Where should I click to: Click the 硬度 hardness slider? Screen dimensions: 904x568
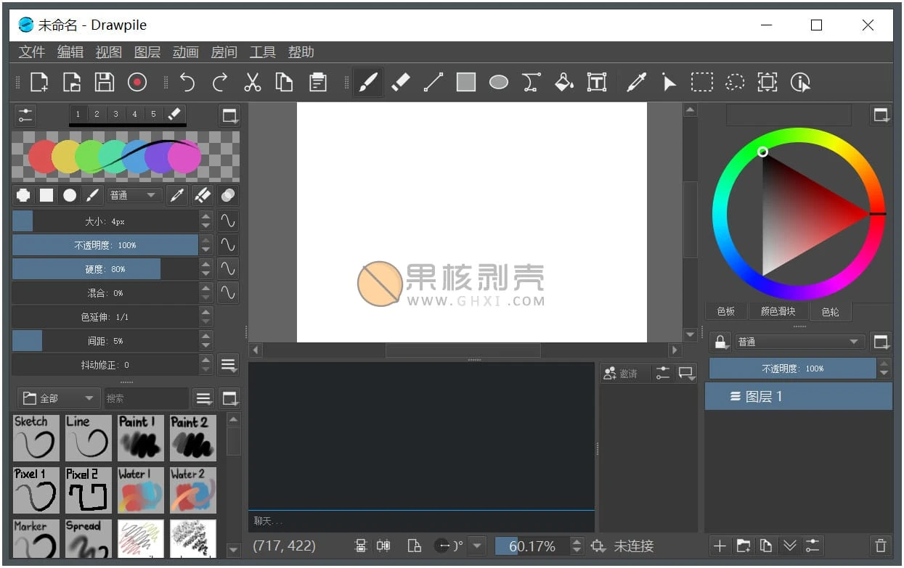105,269
